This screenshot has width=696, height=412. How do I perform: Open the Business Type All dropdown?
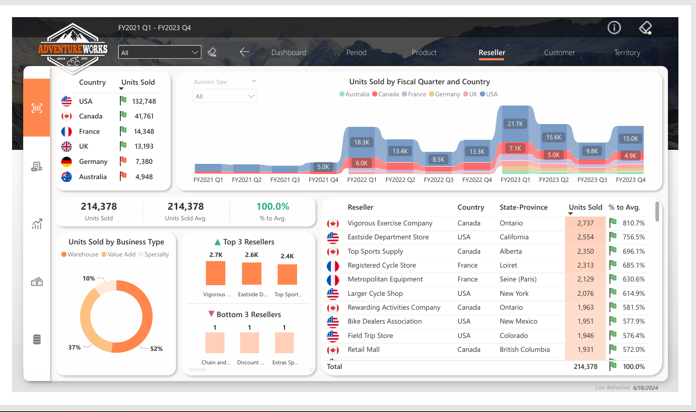coord(225,96)
